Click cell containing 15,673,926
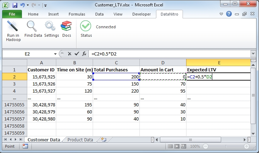This screenshot has width=259, height=153. [x=41, y=84]
